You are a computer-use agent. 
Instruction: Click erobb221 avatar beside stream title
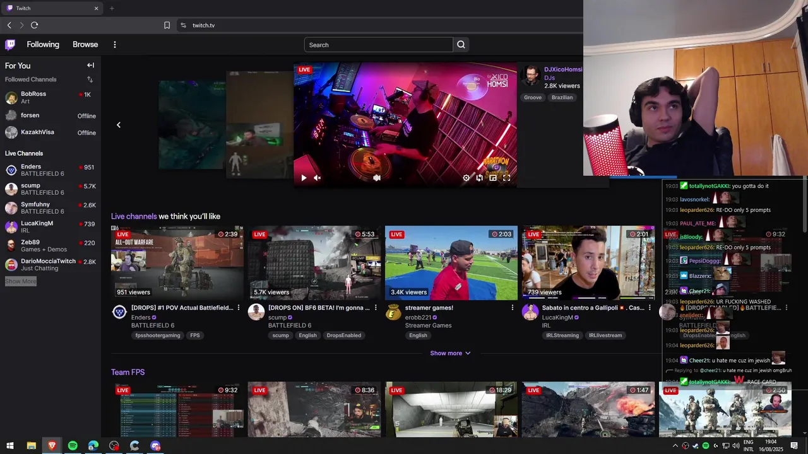click(x=393, y=312)
